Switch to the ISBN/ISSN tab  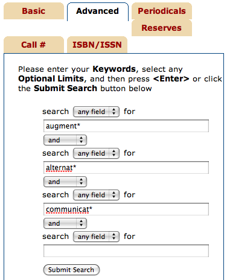click(x=97, y=45)
